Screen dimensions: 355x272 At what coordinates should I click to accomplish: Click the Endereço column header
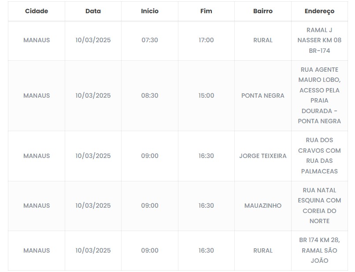pyautogui.click(x=319, y=11)
